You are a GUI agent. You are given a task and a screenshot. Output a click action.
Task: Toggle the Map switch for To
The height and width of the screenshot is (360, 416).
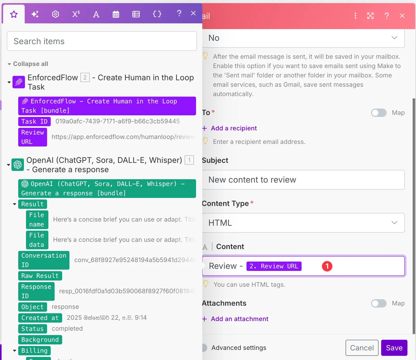point(379,113)
